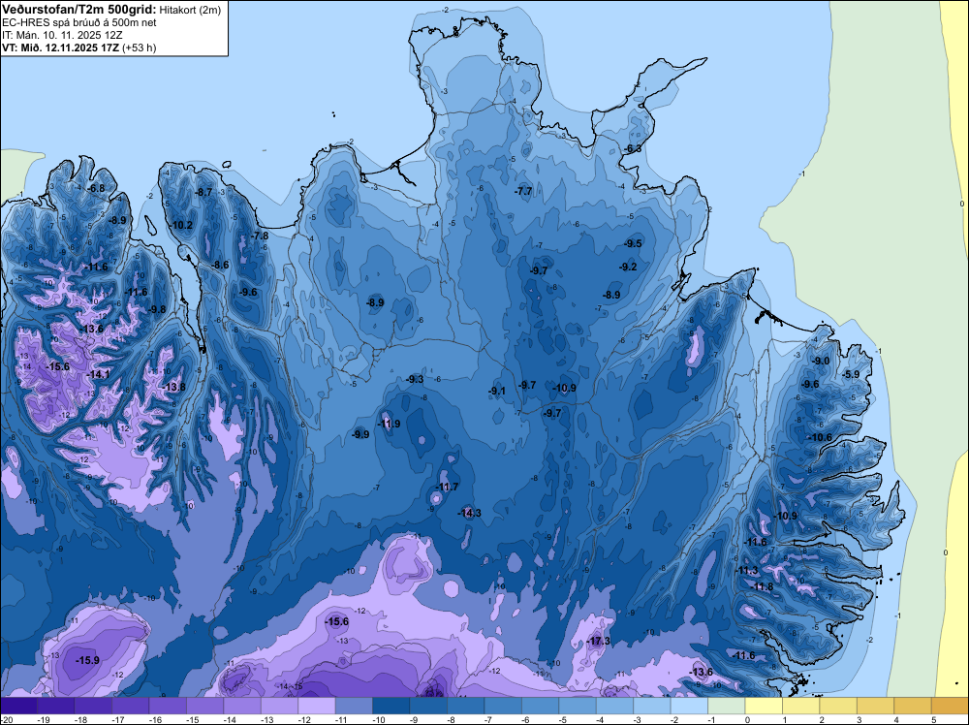Select the VT: Mið. 12.11.2025 17Z line
This screenshot has height=725, width=969.
tap(60, 47)
